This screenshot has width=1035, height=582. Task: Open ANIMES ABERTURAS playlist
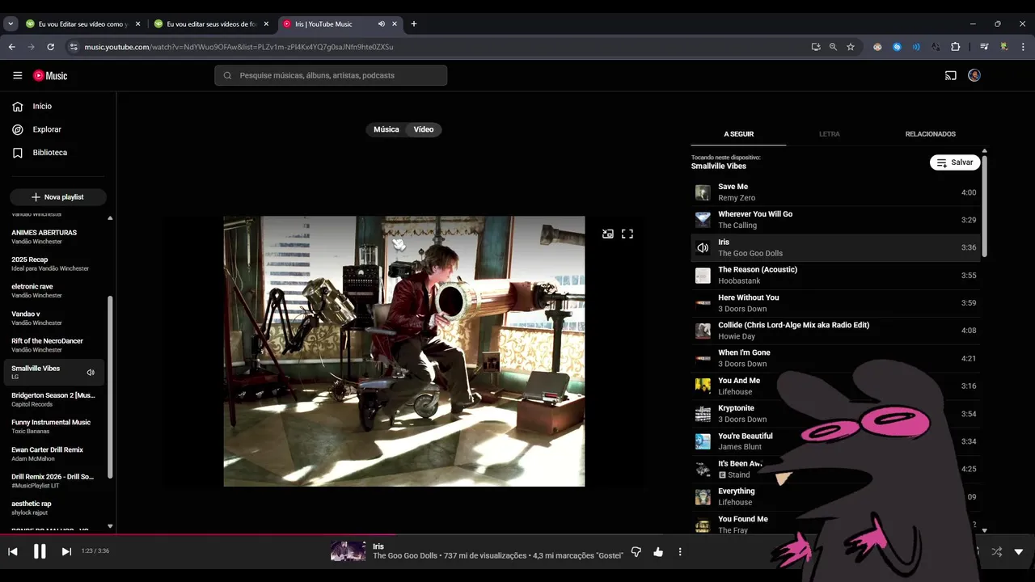coord(54,237)
